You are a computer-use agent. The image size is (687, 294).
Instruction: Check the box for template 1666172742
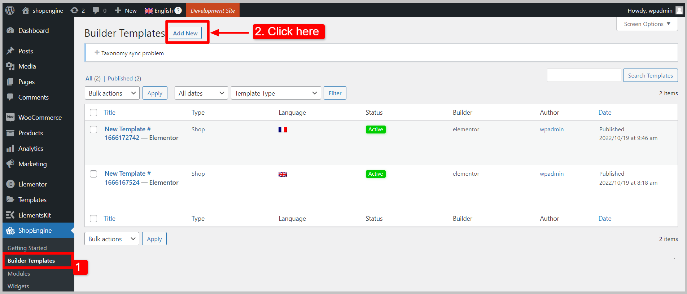[93, 130]
